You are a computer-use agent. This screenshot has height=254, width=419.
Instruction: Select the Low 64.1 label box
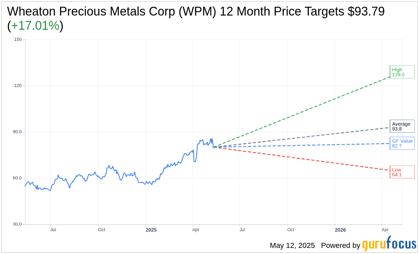[x=402, y=172]
